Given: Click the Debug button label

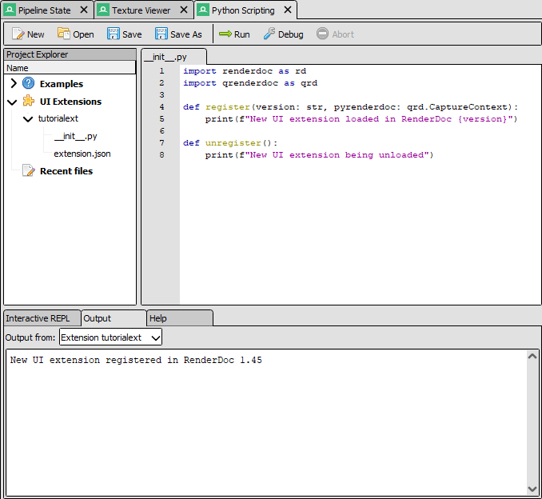Looking at the screenshot, I should pyautogui.click(x=291, y=34).
